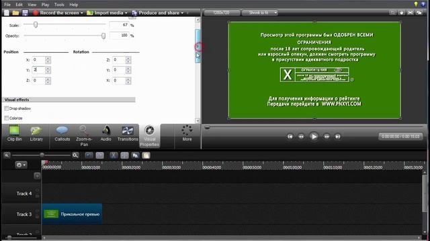Open the More tools menu
430x241 pixels.
[187, 134]
